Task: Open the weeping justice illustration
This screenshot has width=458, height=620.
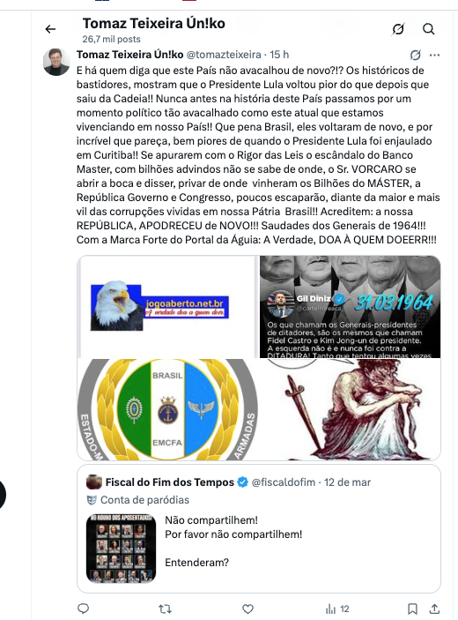Action: (350, 409)
